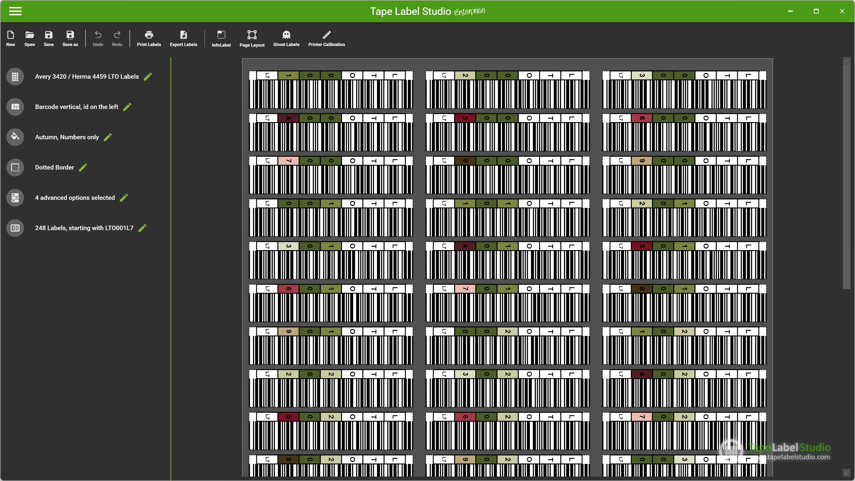Select Barcode vertical, id on the left
This screenshot has height=481, width=855.
(77, 107)
